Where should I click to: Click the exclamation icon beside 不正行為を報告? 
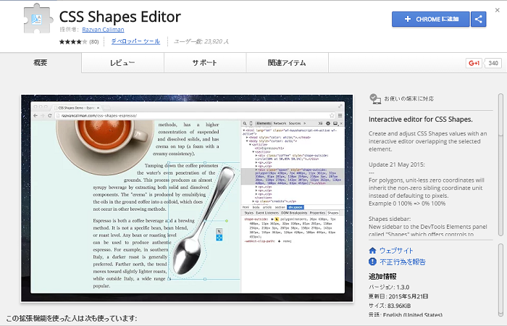point(372,262)
